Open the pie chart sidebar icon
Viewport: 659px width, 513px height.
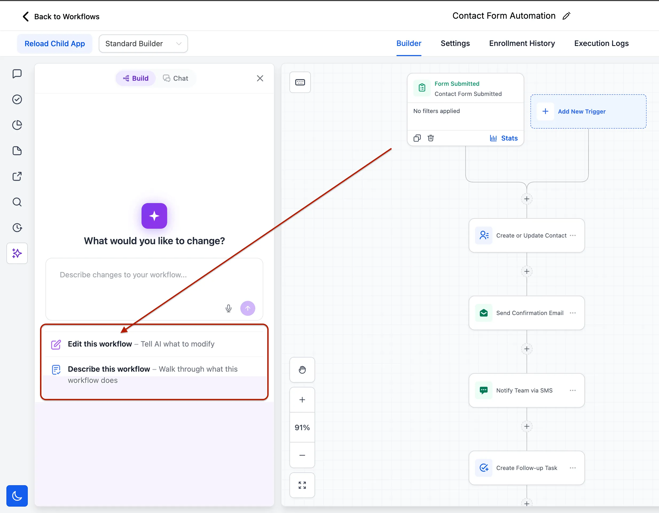(17, 125)
